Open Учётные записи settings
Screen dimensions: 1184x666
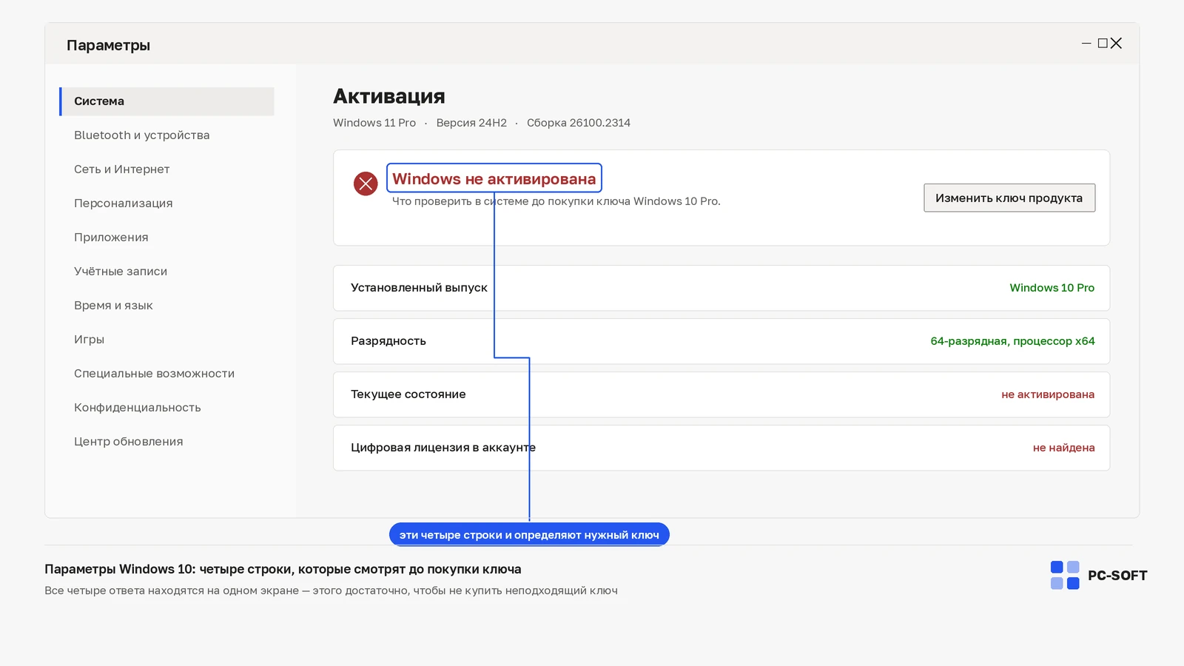click(x=121, y=272)
